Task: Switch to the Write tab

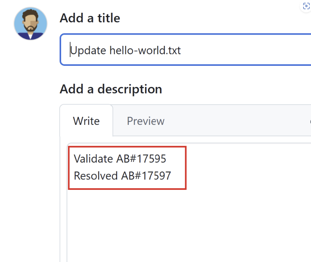Action: point(86,121)
